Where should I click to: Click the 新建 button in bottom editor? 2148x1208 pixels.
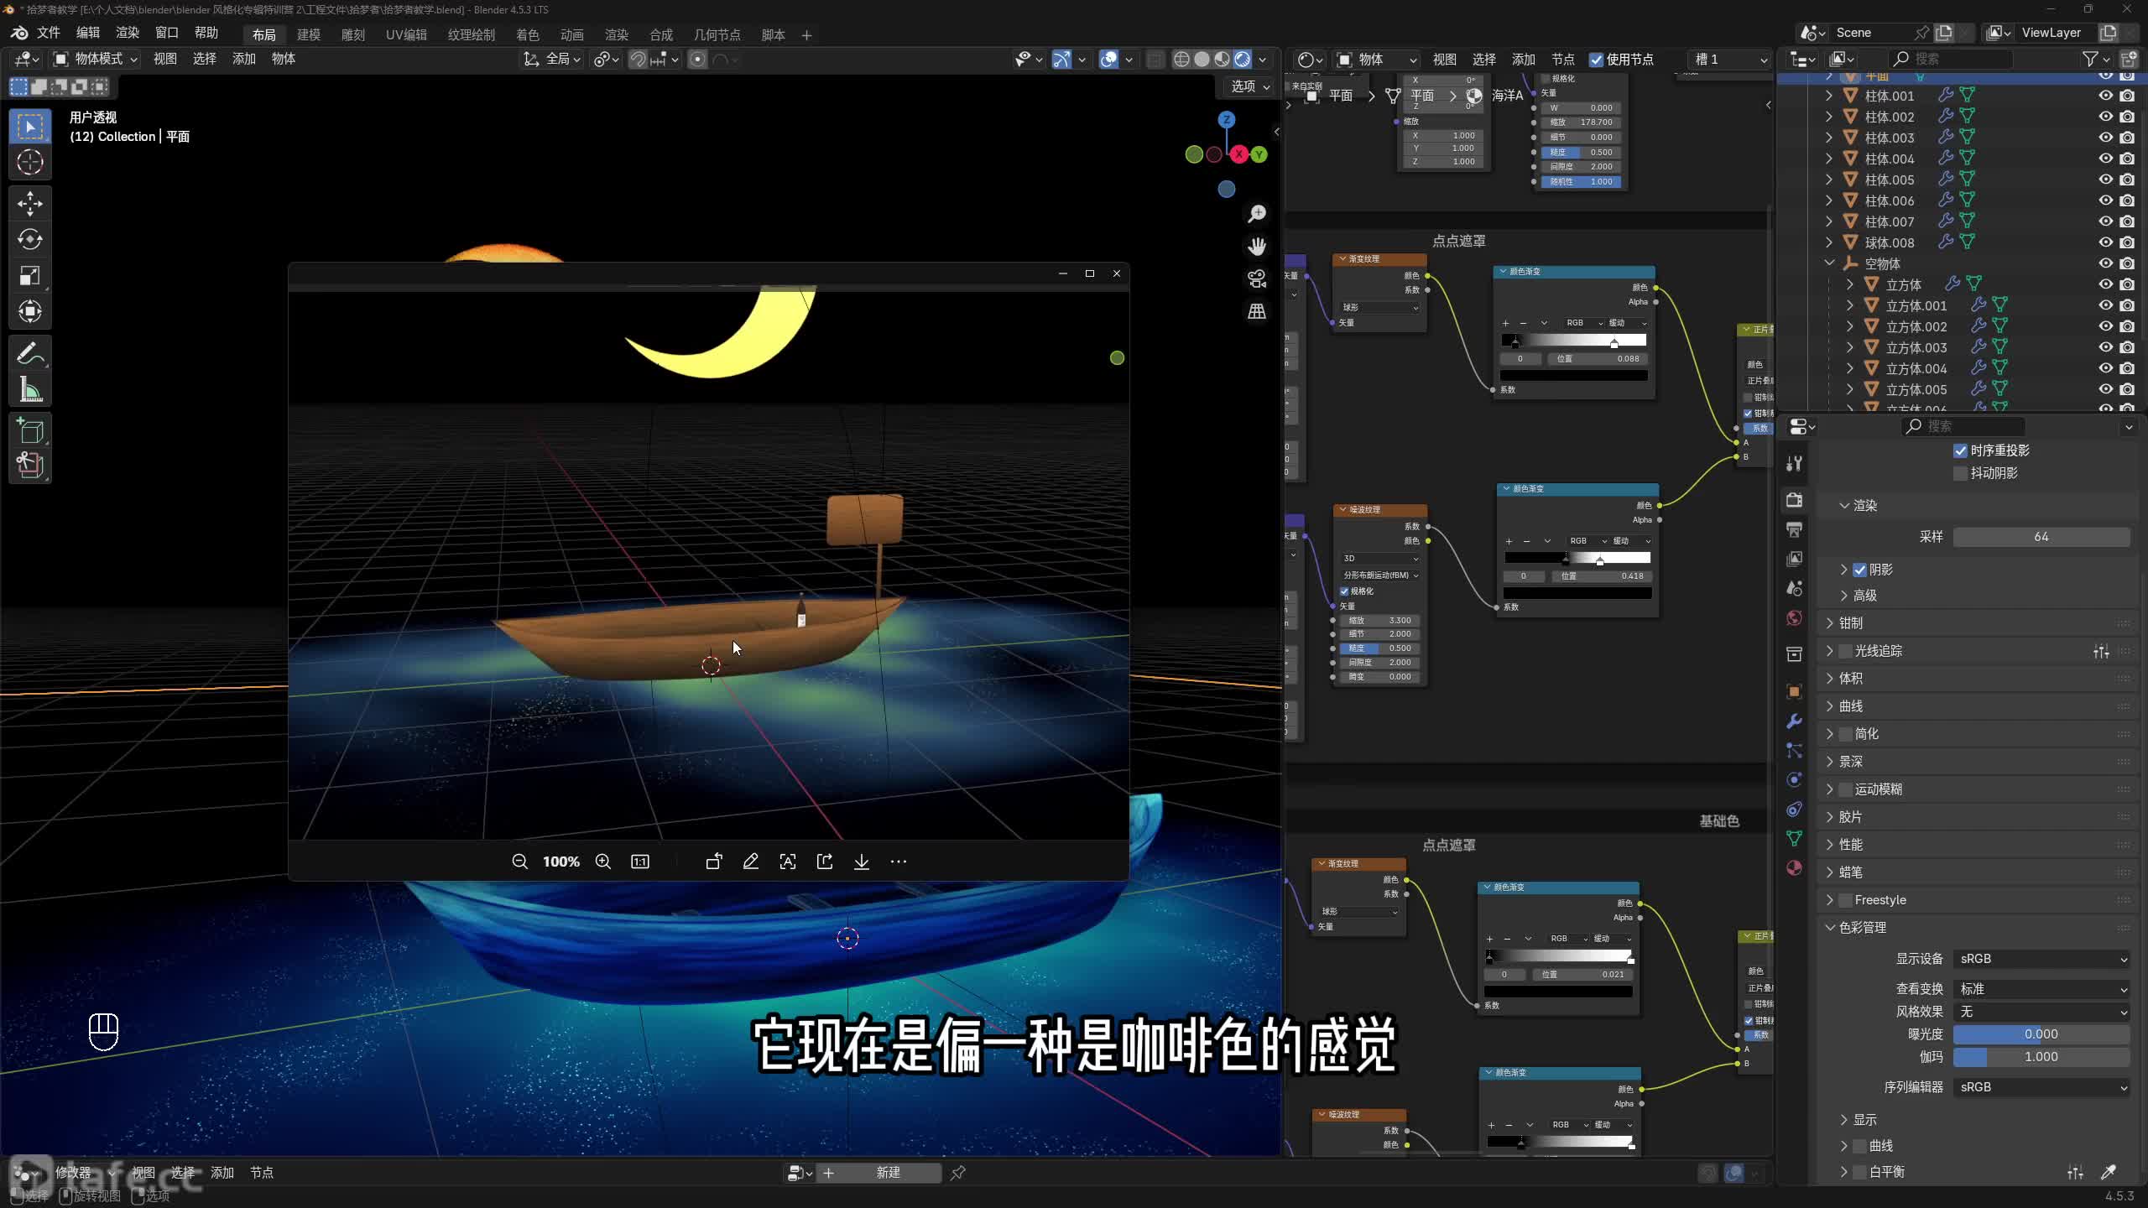point(888,1173)
